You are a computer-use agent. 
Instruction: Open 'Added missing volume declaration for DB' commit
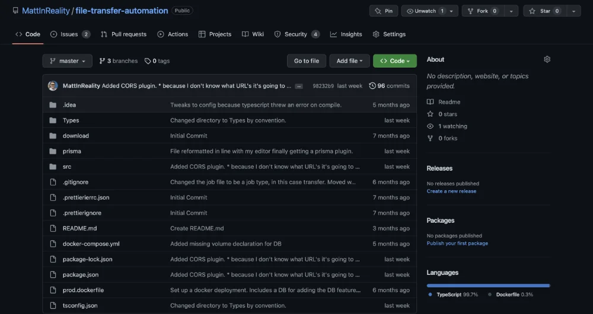click(x=226, y=243)
